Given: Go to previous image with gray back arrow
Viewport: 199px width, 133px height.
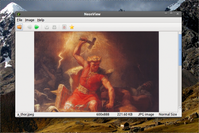Looking at the screenshot, I should pos(30,27).
